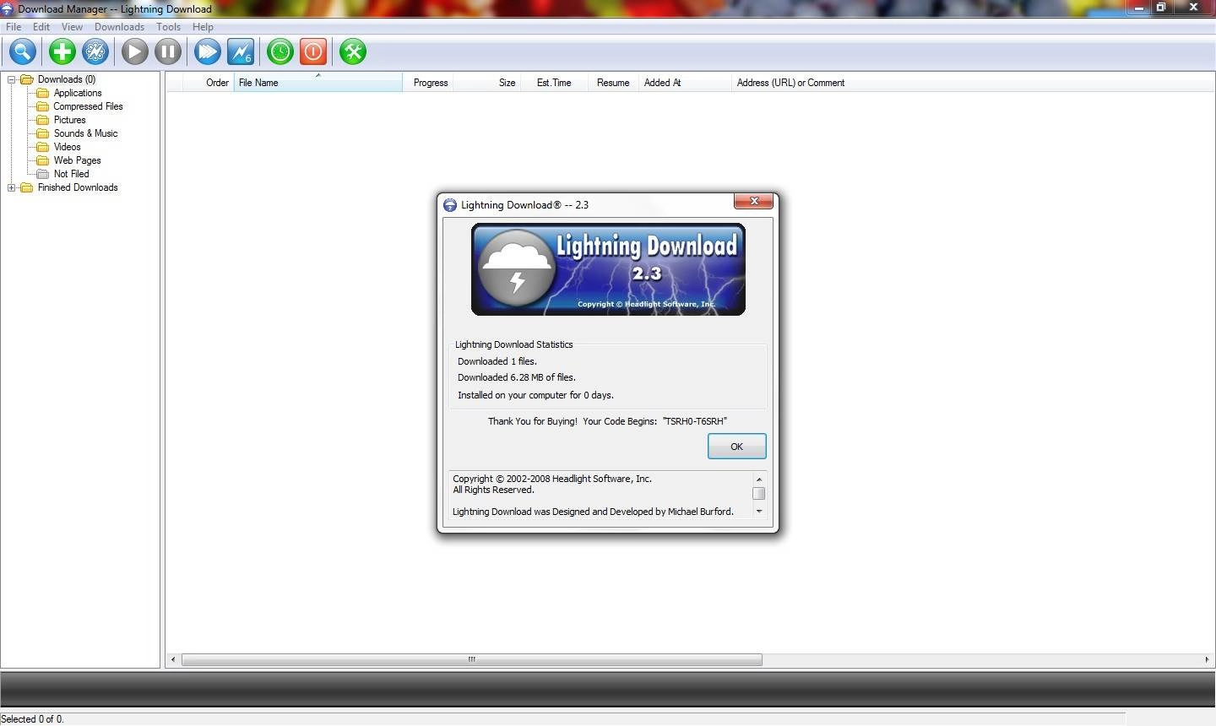The height and width of the screenshot is (726, 1216).
Task: Open the View menu
Action: click(x=72, y=27)
